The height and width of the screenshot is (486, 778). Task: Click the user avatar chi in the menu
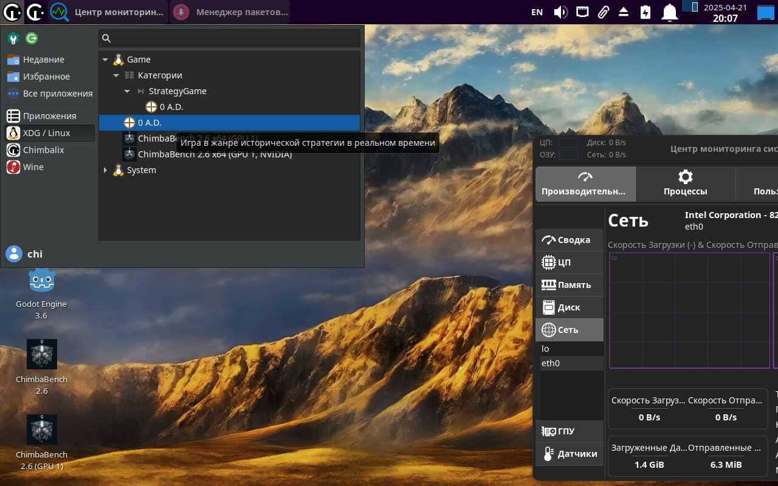(14, 254)
